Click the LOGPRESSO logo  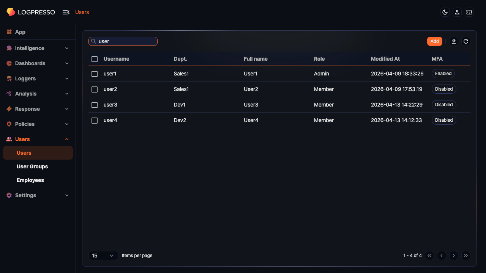pyautogui.click(x=31, y=12)
